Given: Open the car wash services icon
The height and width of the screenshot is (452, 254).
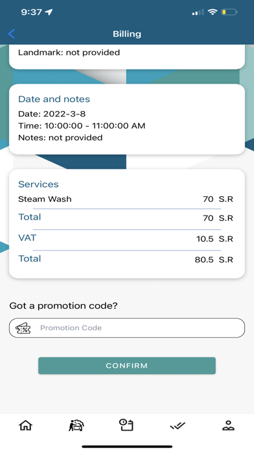Looking at the screenshot, I should coord(76,425).
